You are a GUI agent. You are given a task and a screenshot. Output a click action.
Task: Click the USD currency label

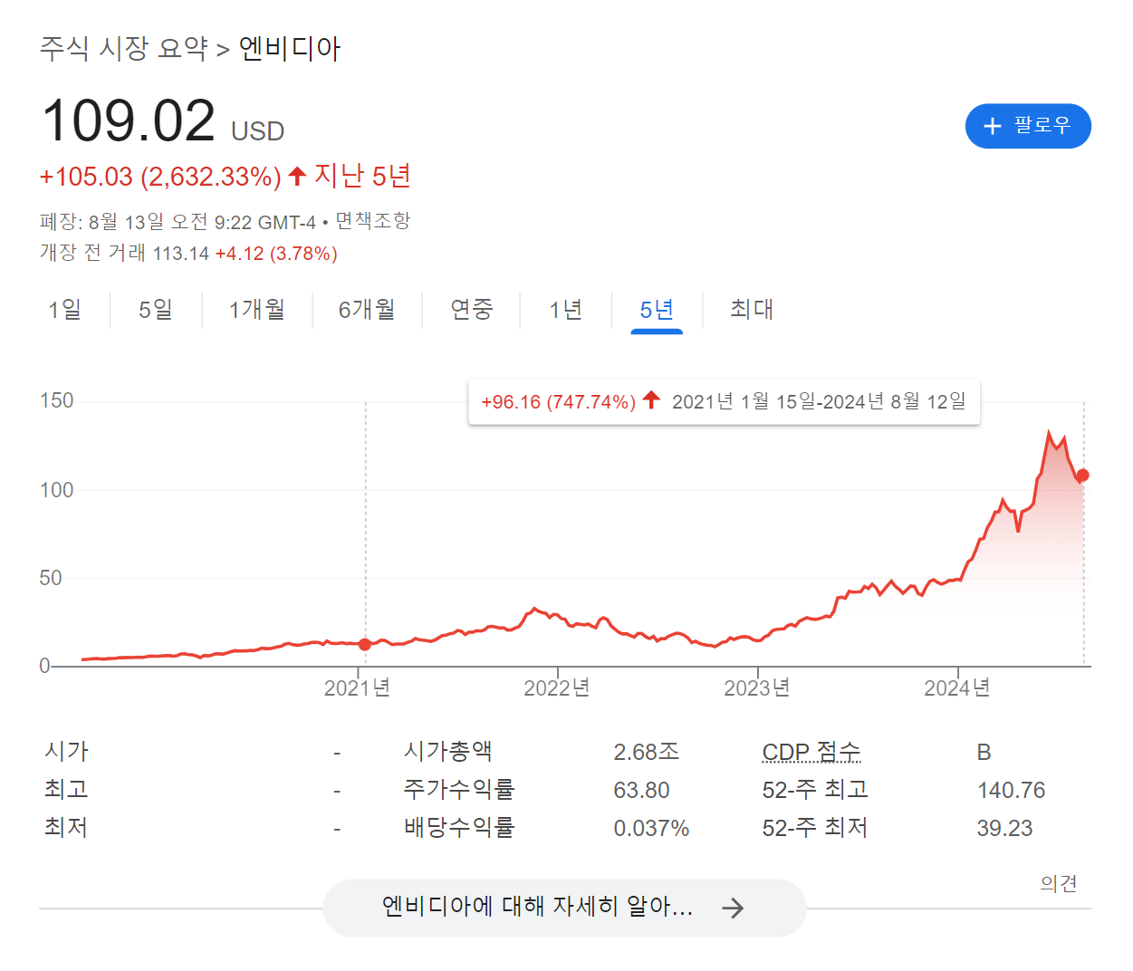(x=258, y=131)
